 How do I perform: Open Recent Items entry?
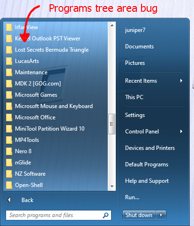click(x=141, y=81)
